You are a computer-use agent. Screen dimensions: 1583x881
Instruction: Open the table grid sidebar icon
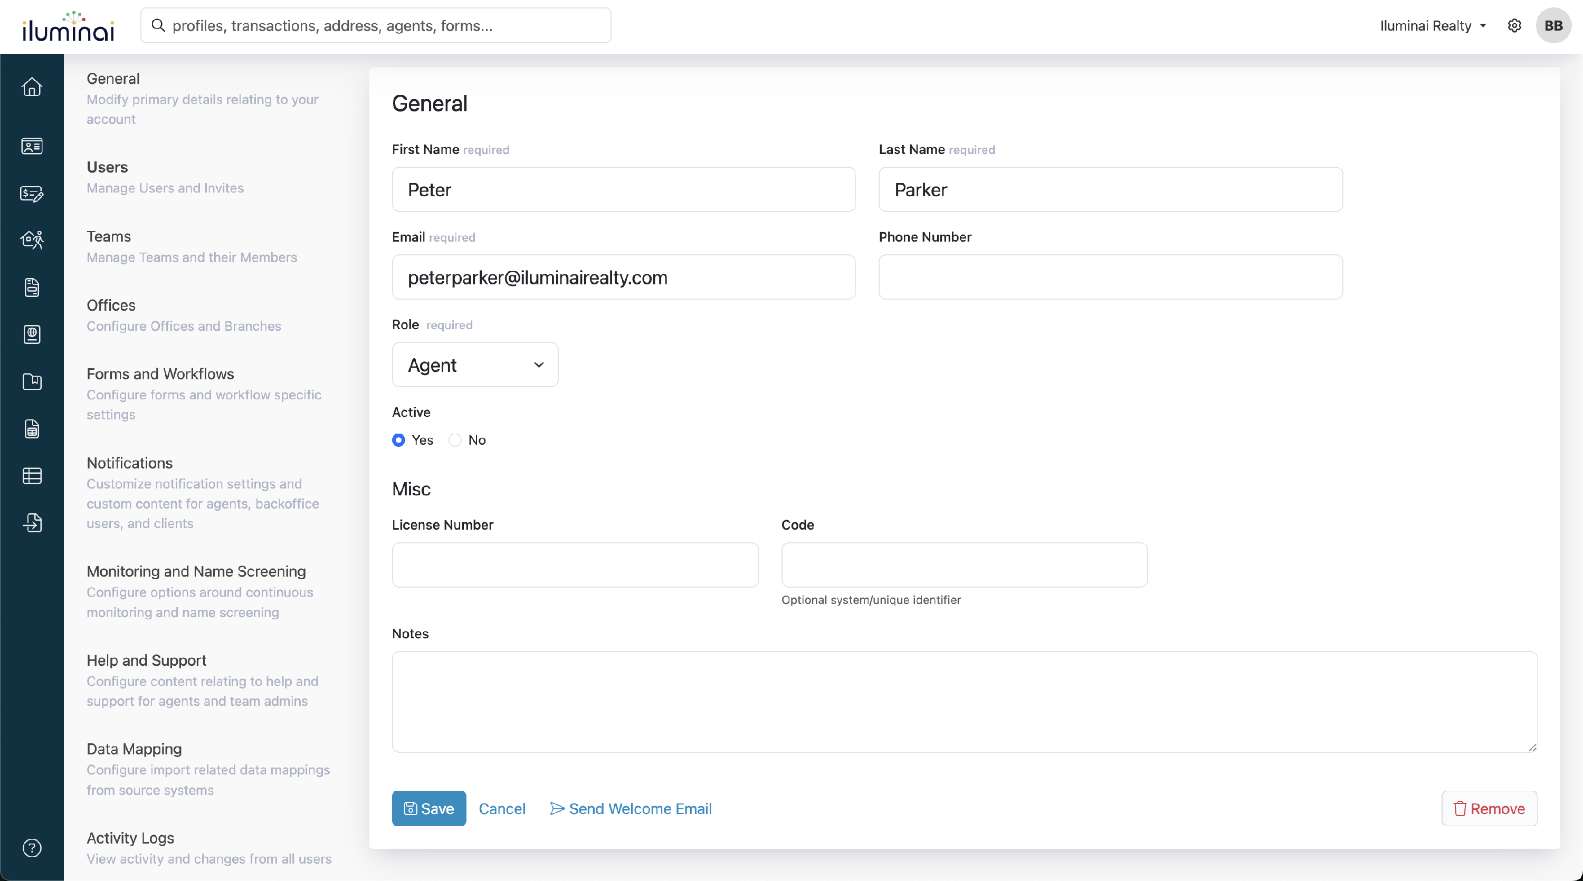pyautogui.click(x=32, y=475)
